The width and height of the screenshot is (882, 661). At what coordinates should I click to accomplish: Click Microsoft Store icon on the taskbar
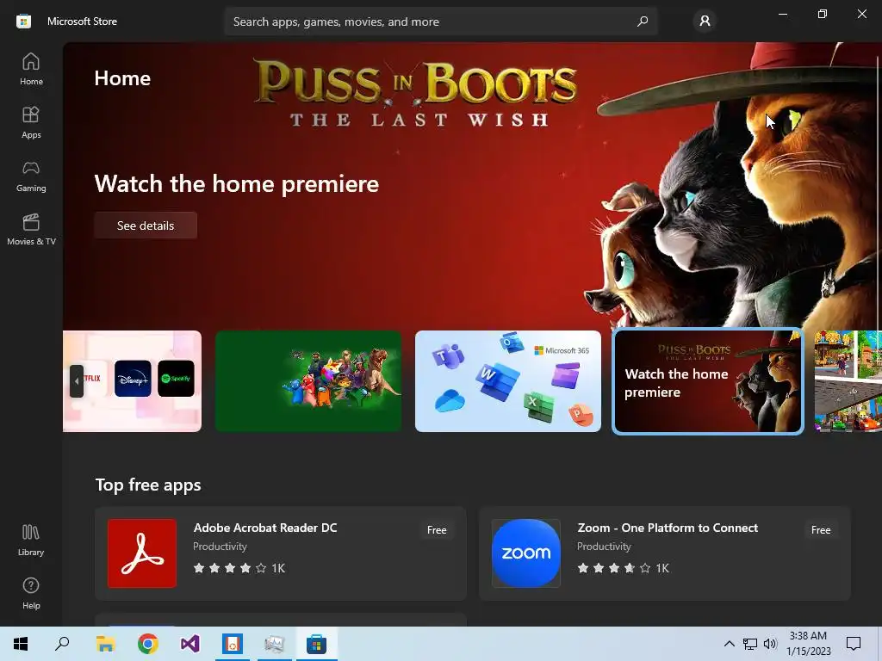(x=317, y=644)
